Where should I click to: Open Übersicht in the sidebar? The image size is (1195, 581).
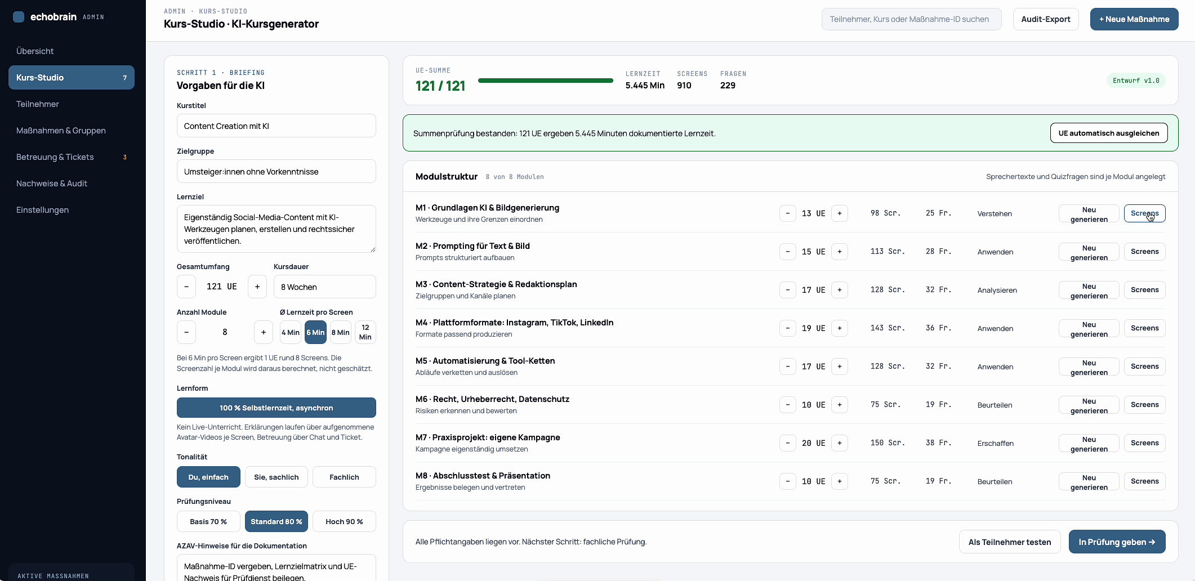[72, 51]
